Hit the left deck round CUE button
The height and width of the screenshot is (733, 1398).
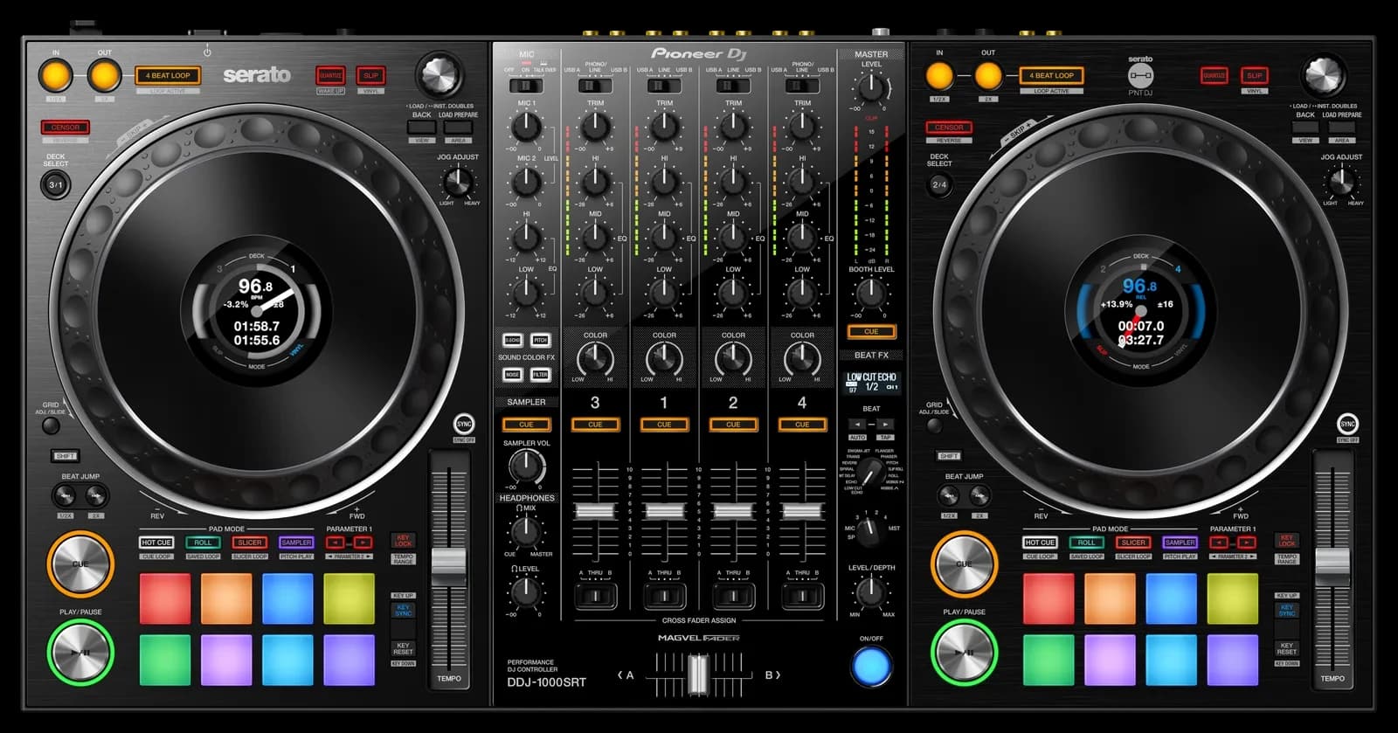coord(80,564)
